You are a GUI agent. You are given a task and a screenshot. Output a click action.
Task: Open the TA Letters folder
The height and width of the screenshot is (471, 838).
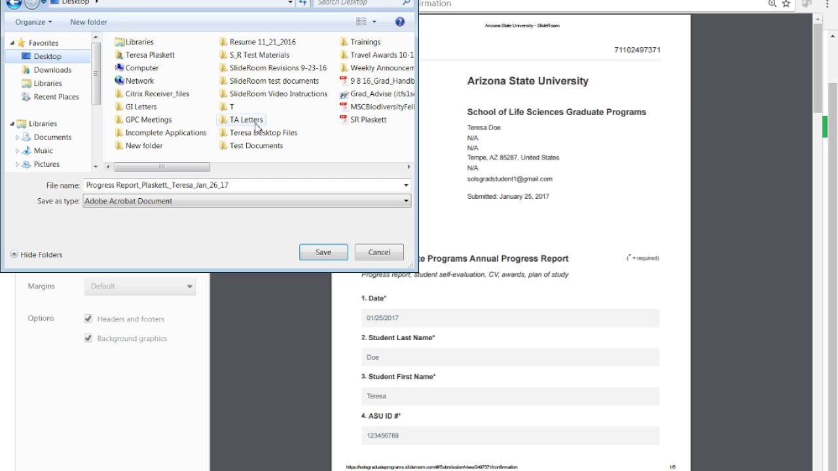[x=241, y=120]
